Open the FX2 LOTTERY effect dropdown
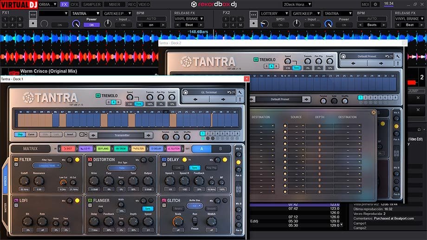The image size is (427, 240). click(274, 13)
